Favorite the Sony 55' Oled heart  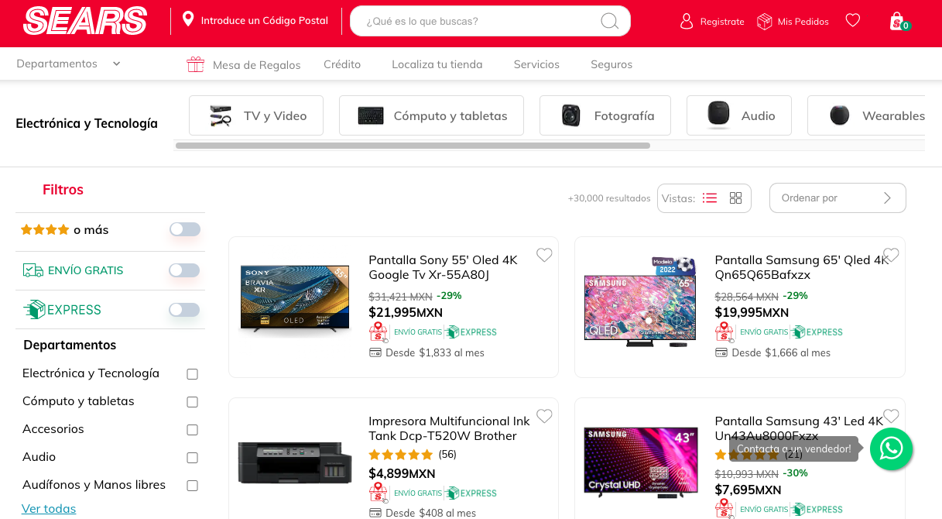pos(545,255)
